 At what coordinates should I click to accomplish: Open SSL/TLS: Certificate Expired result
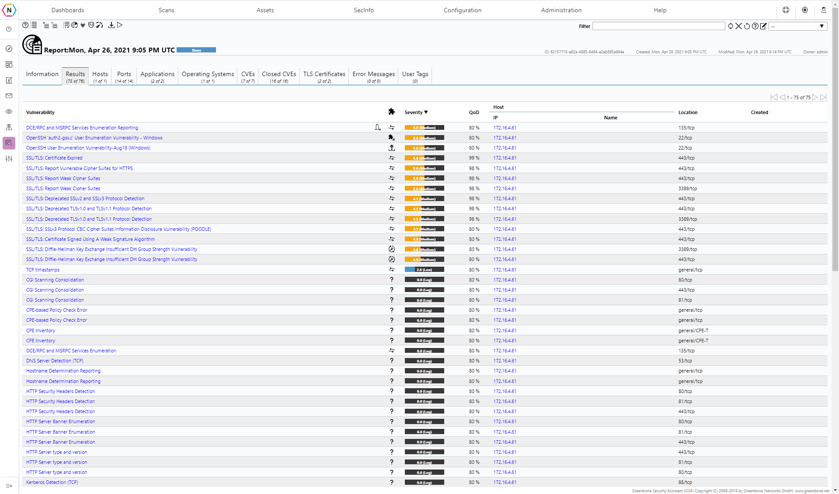coord(54,158)
